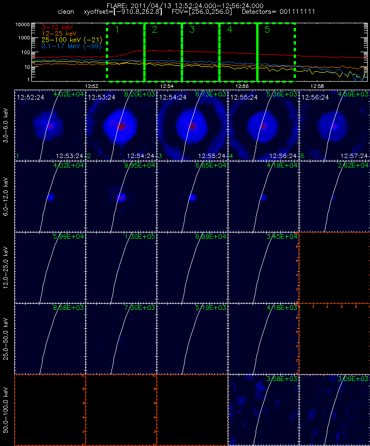Open the 12.0-25.0 keV panel labeled 5.99E+04
Viewport: 370px width, 446px height.
[50, 268]
